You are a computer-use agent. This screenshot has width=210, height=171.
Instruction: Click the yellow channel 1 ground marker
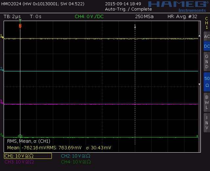tap(2, 37)
